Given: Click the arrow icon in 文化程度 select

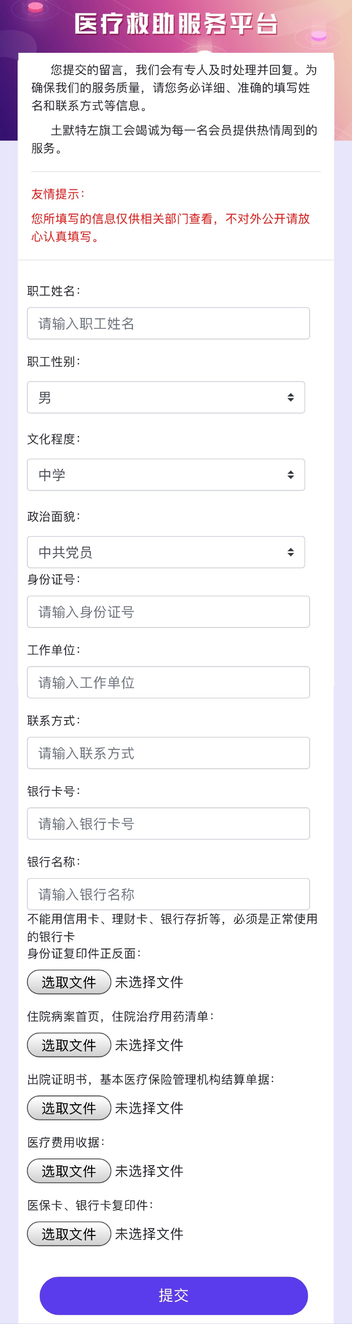Looking at the screenshot, I should click(x=290, y=474).
